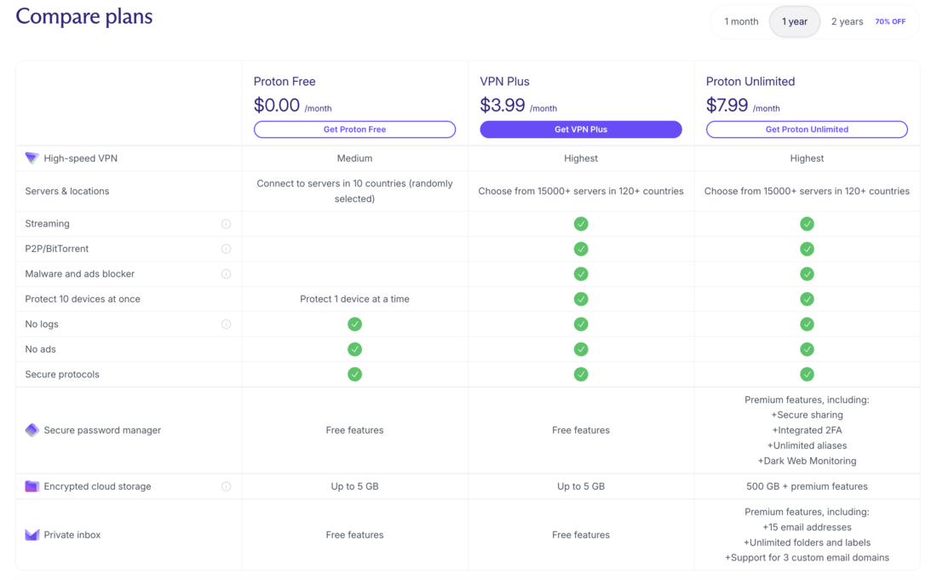937x580 pixels.
Task: Click the Get Proton Free button
Action: 354,129
